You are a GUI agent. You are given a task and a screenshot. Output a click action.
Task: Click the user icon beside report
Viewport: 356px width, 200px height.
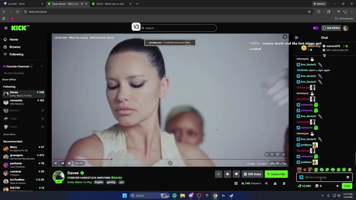pyautogui.click(x=284, y=183)
